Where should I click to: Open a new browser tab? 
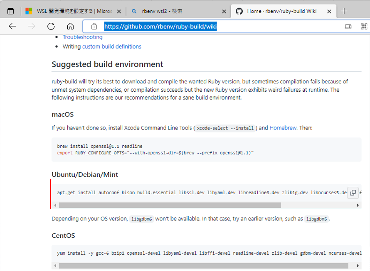point(344,11)
